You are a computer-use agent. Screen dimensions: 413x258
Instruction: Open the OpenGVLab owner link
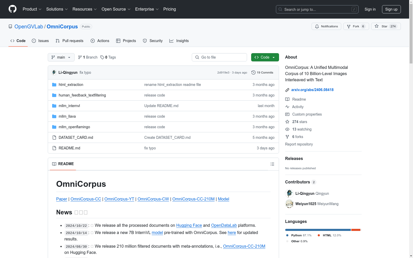pos(29,27)
